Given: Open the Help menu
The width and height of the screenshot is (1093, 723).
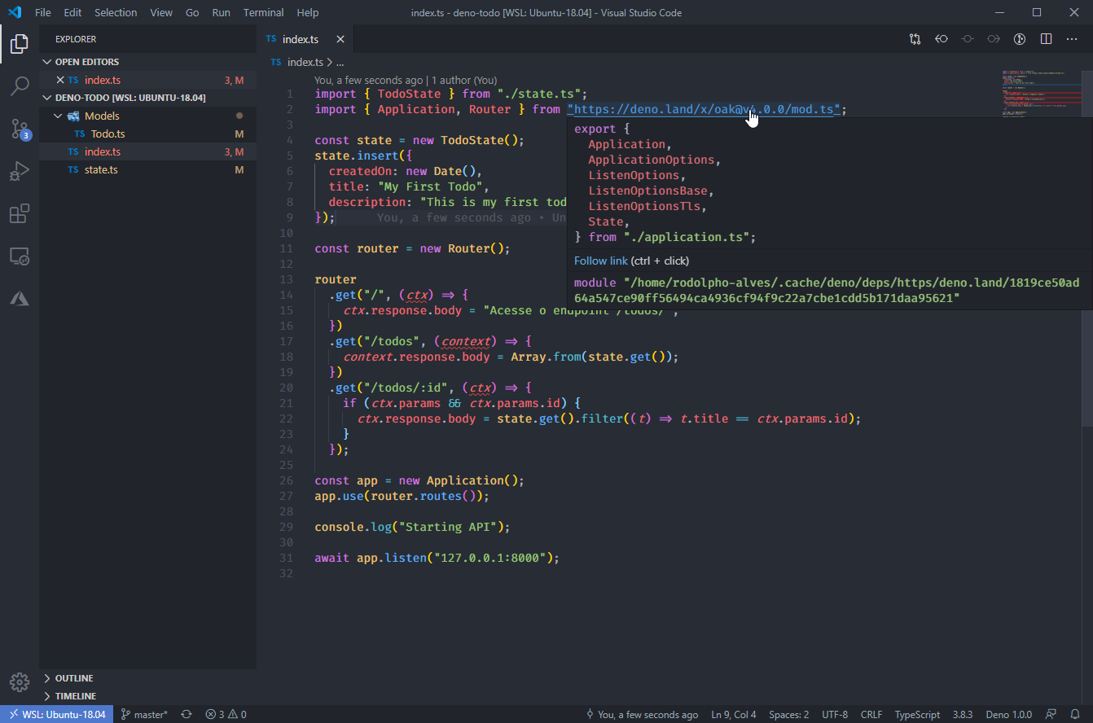Looking at the screenshot, I should point(308,12).
